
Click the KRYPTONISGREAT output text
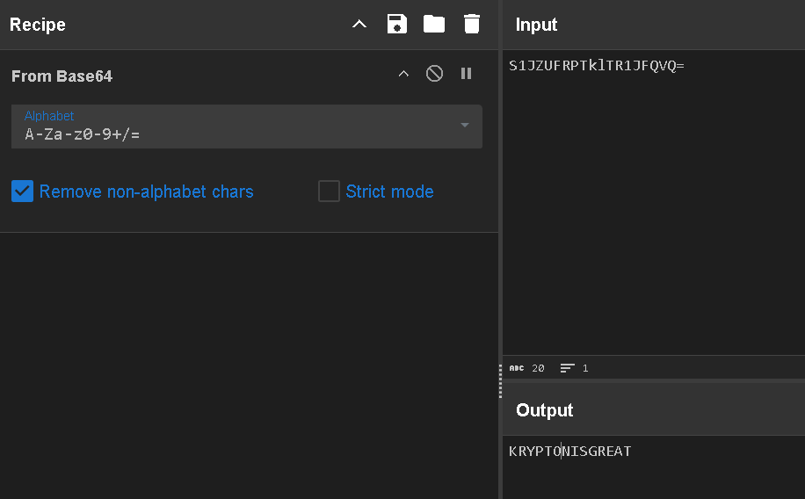569,452
